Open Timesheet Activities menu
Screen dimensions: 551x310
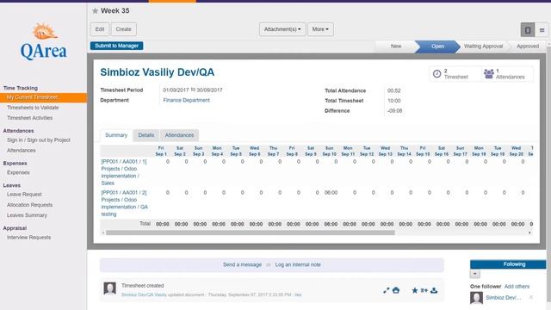[30, 118]
